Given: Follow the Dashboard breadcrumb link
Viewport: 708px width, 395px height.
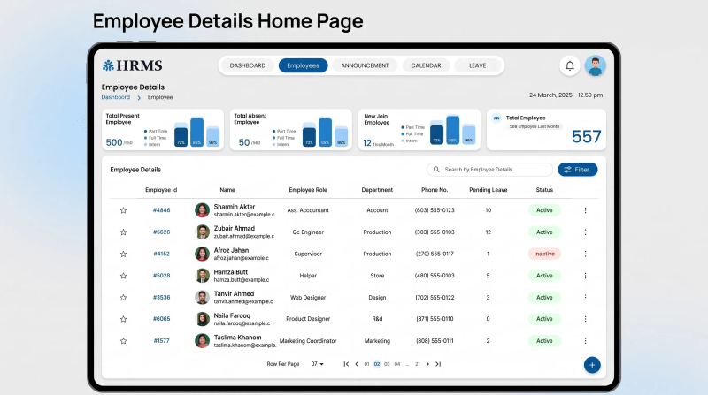Looking at the screenshot, I should pyautogui.click(x=116, y=97).
